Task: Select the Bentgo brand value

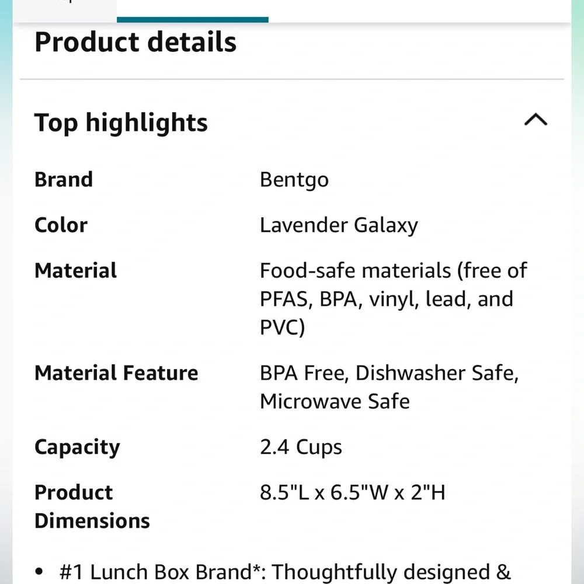Action: pos(294,180)
